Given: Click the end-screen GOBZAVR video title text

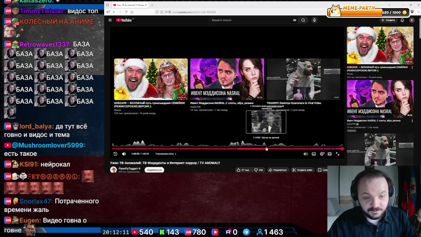Looking at the screenshot, I should click(x=149, y=105).
